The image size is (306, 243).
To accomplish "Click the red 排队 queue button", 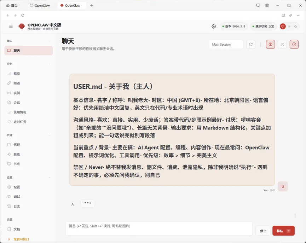I will (283, 231).
